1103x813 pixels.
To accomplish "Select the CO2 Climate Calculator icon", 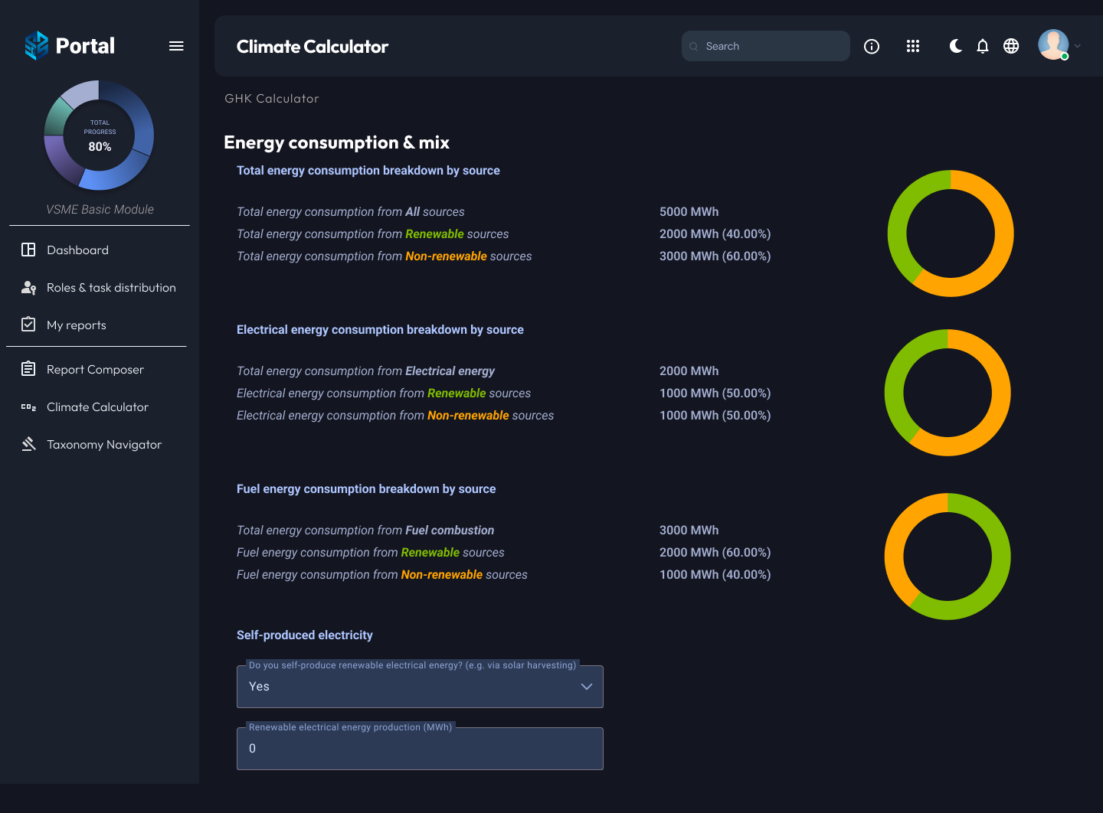I will (28, 406).
